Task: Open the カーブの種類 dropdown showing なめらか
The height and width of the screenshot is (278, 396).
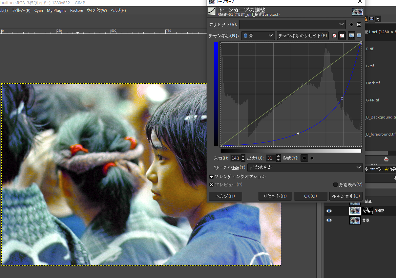Action: click(305, 168)
